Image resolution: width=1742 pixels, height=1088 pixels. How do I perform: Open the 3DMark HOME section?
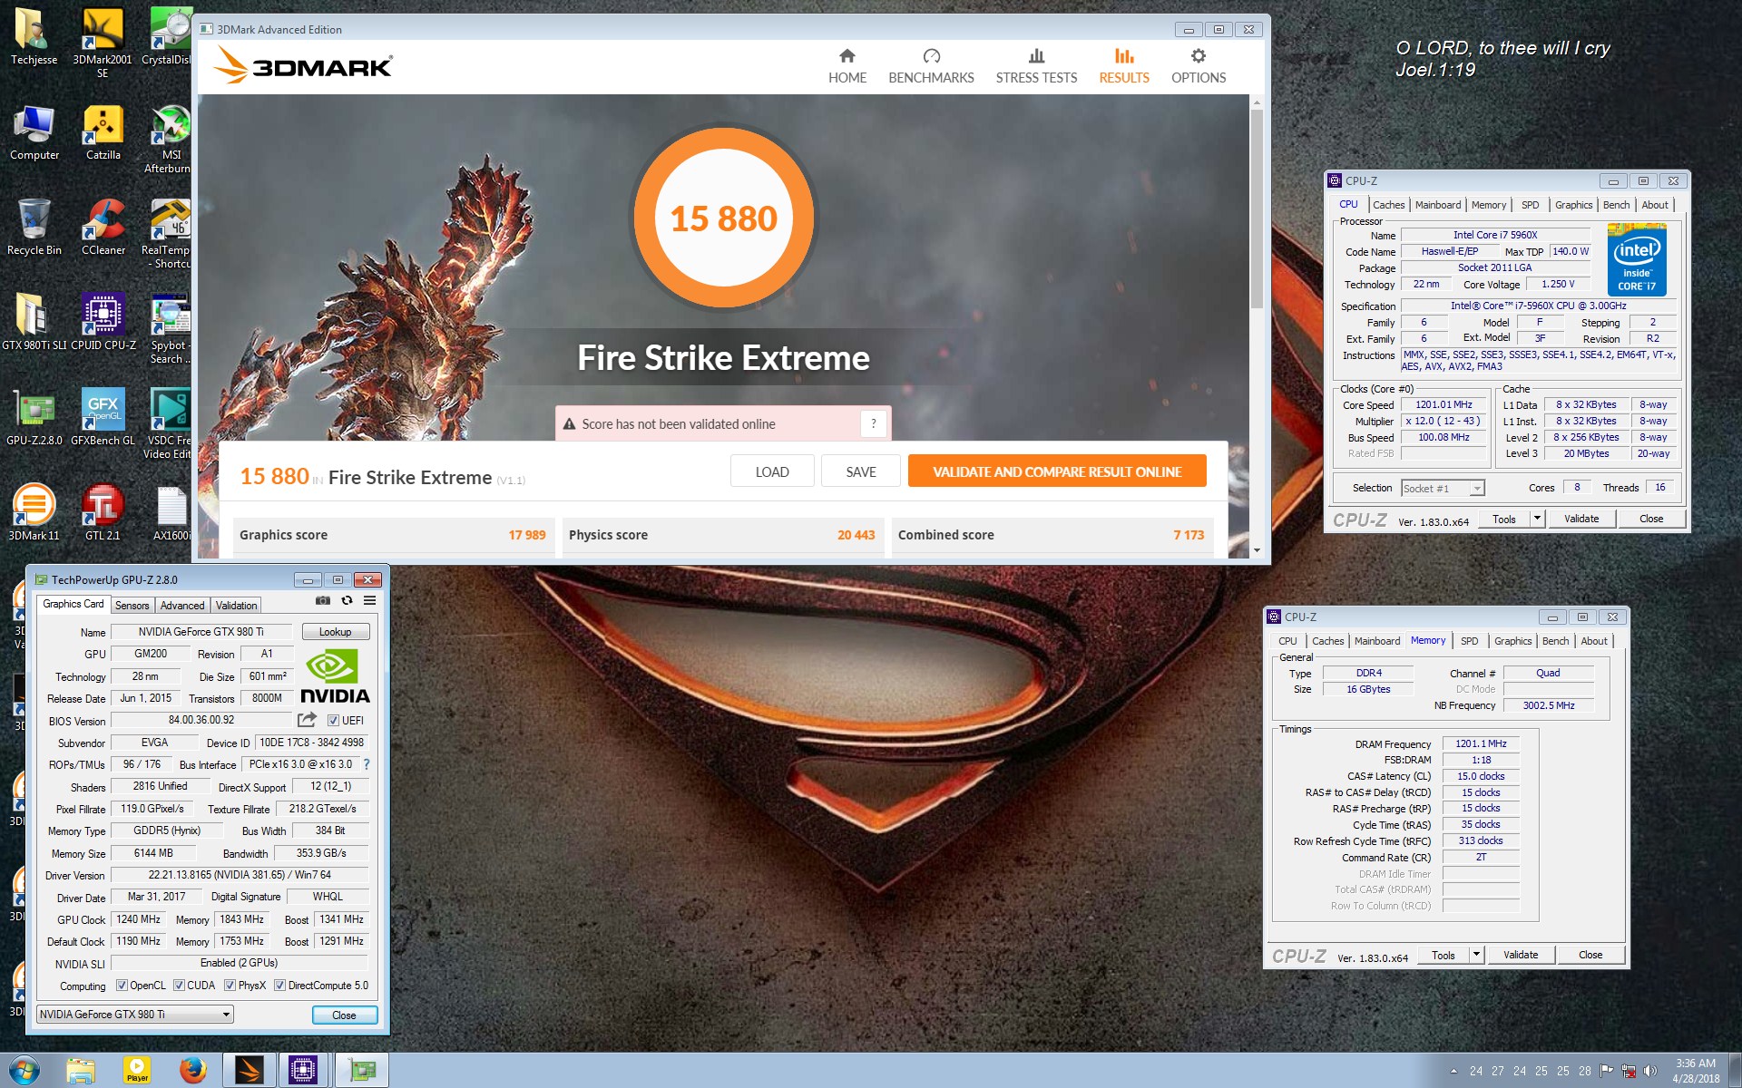847,66
